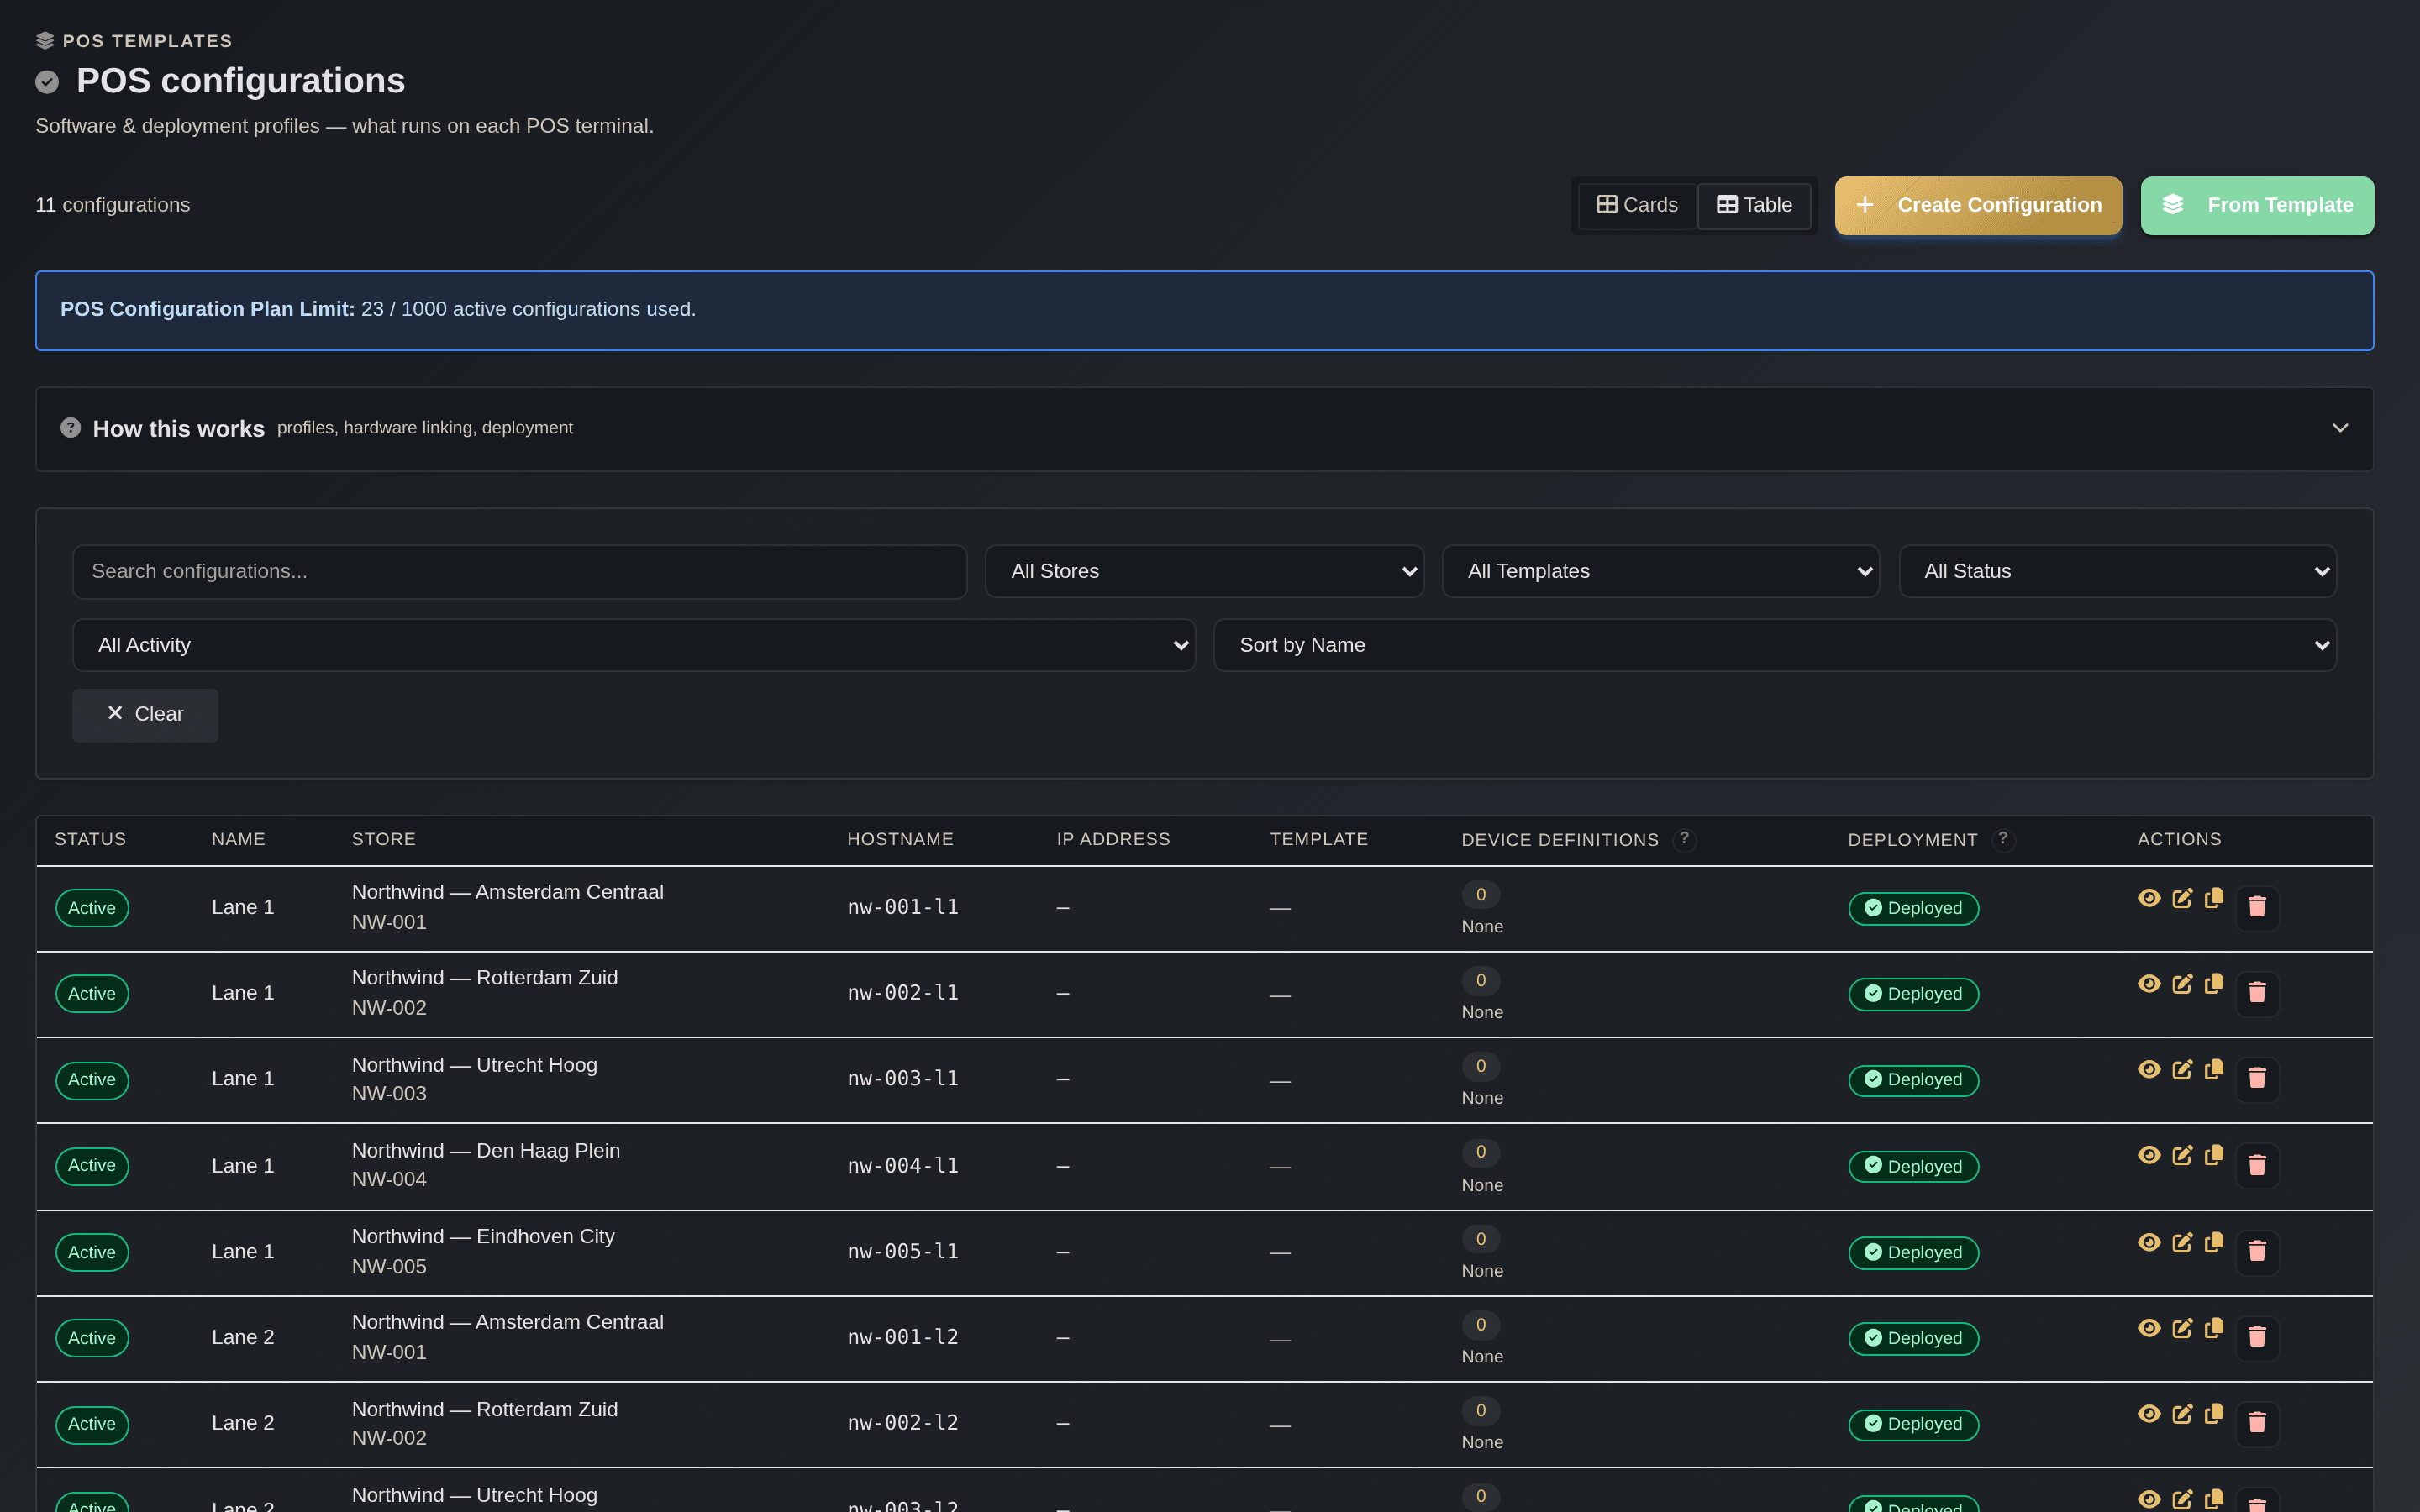Click the POS Templates layers icon
The image size is (2420, 1512).
[45, 41]
